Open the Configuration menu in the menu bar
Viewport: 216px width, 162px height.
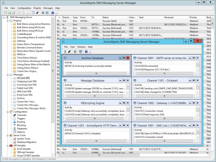(x=24, y=8)
